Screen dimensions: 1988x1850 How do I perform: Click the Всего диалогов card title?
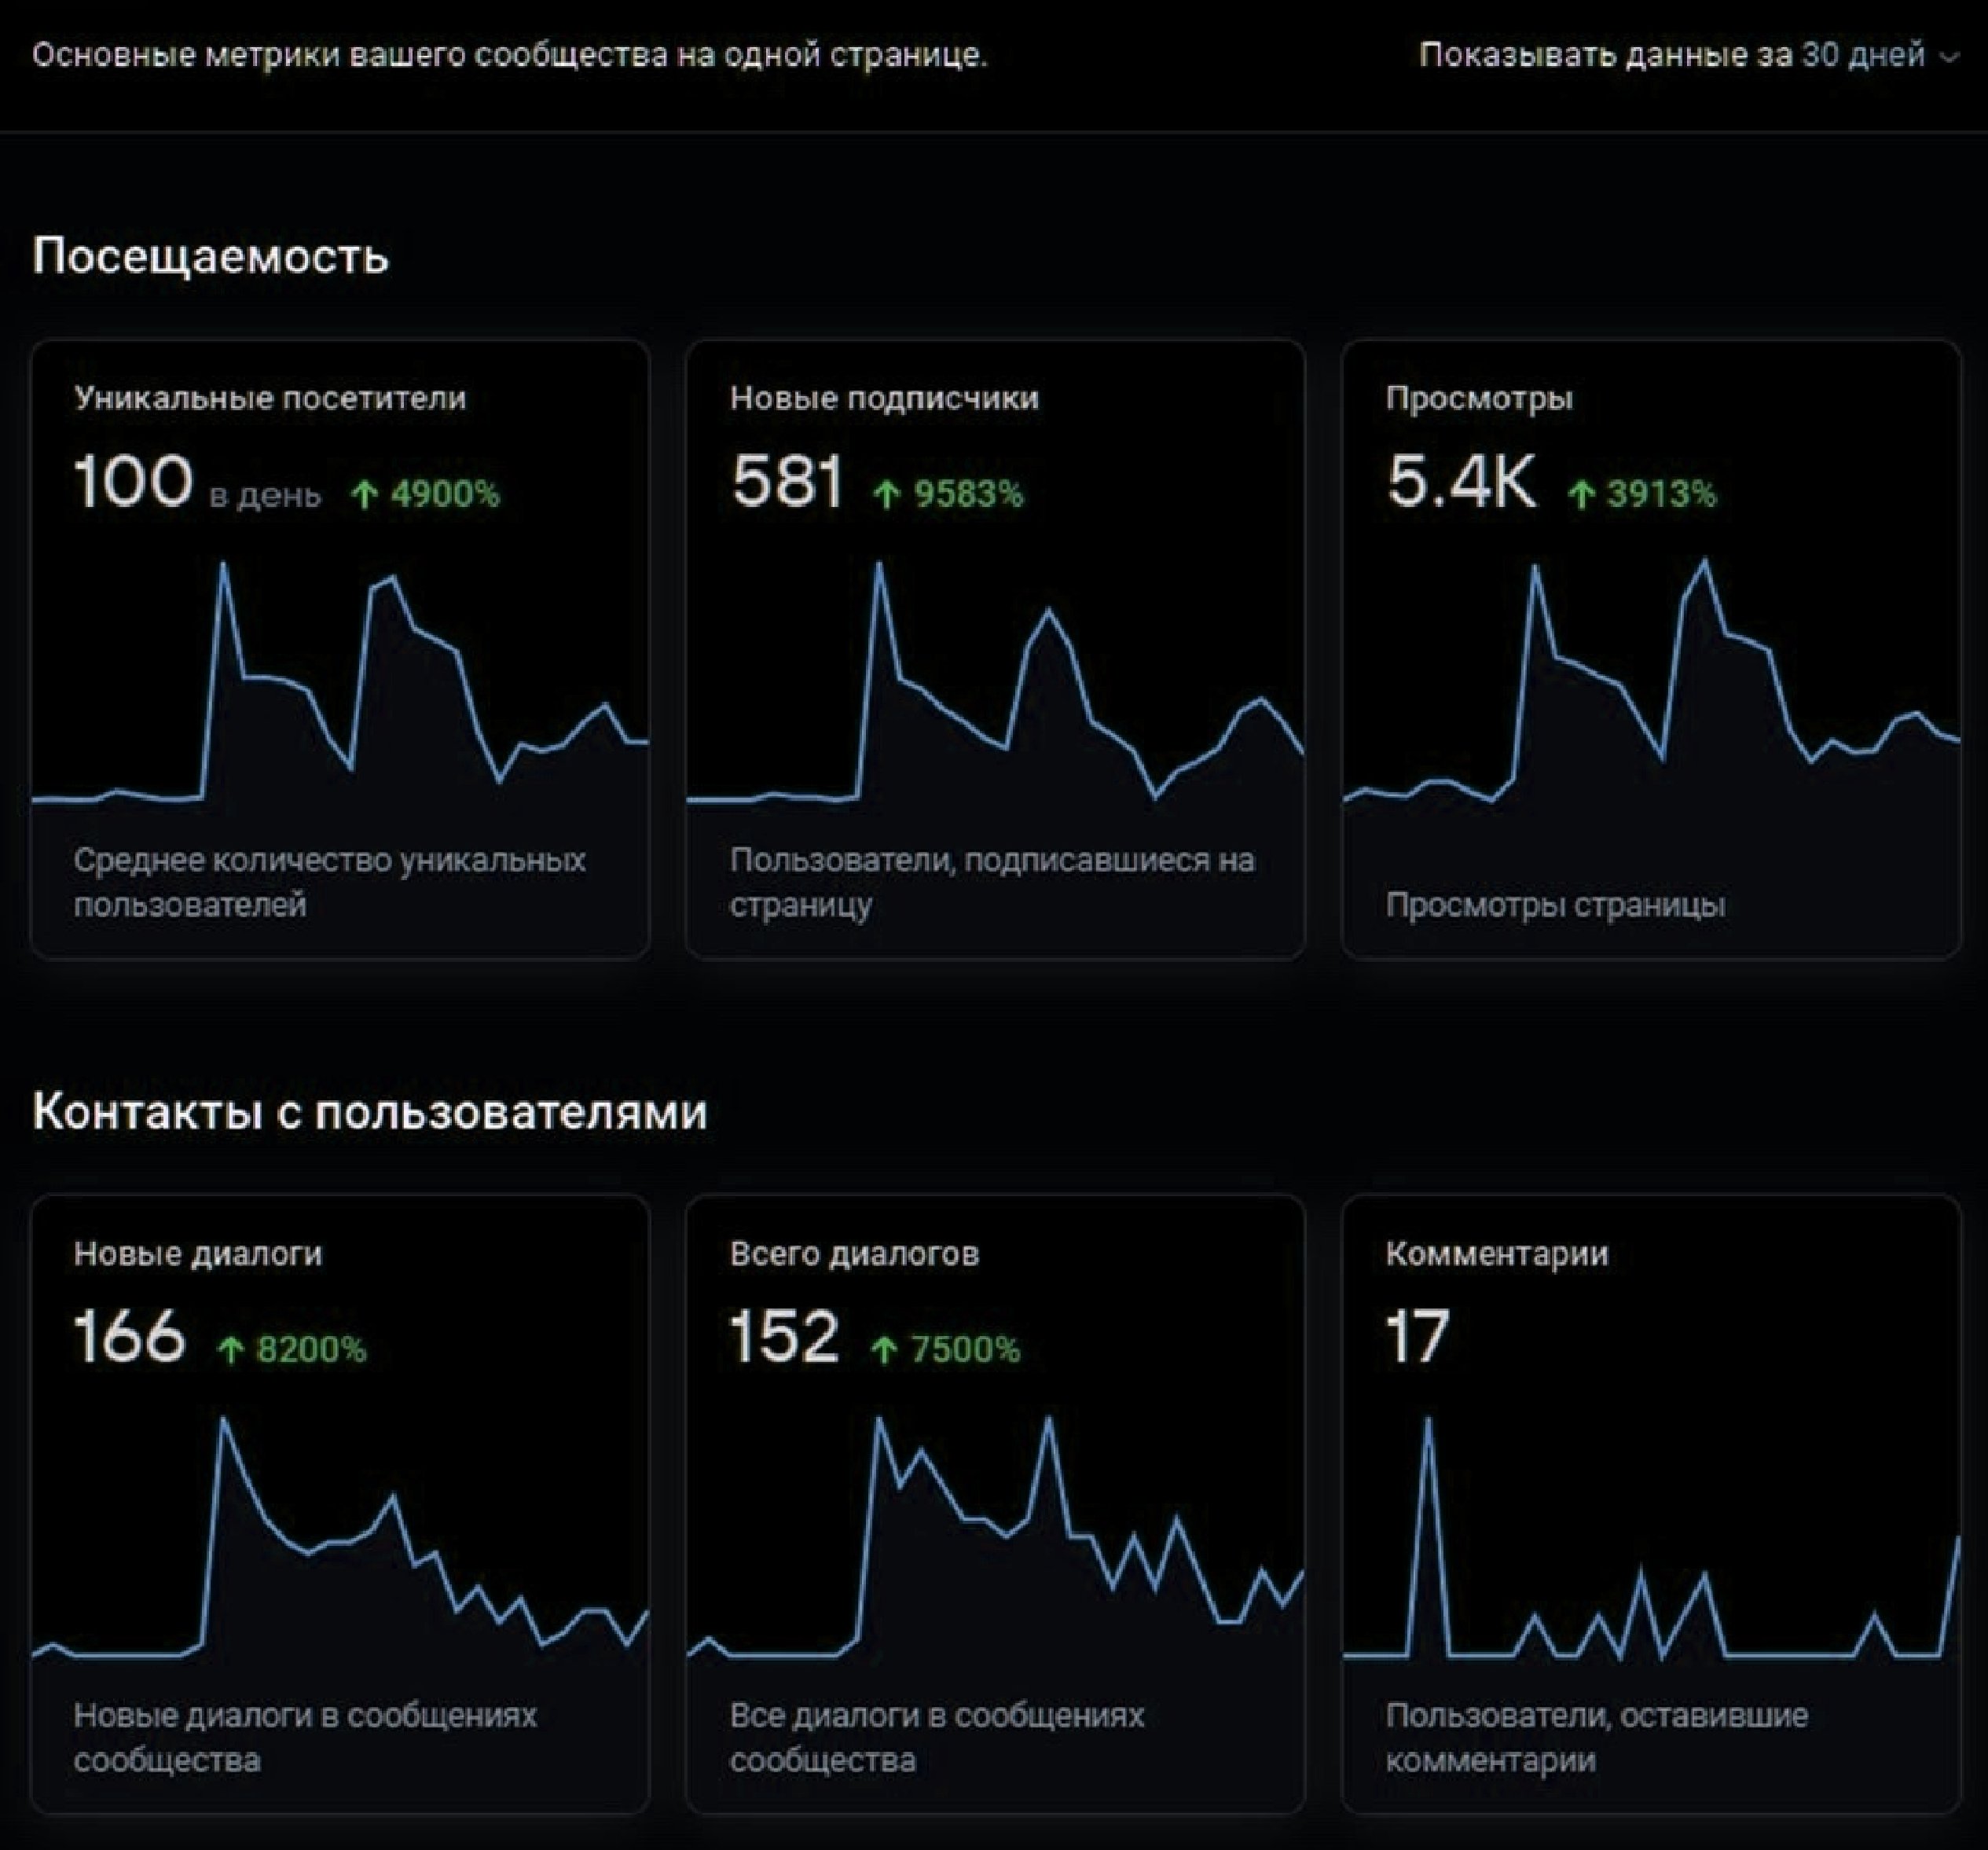(854, 1254)
